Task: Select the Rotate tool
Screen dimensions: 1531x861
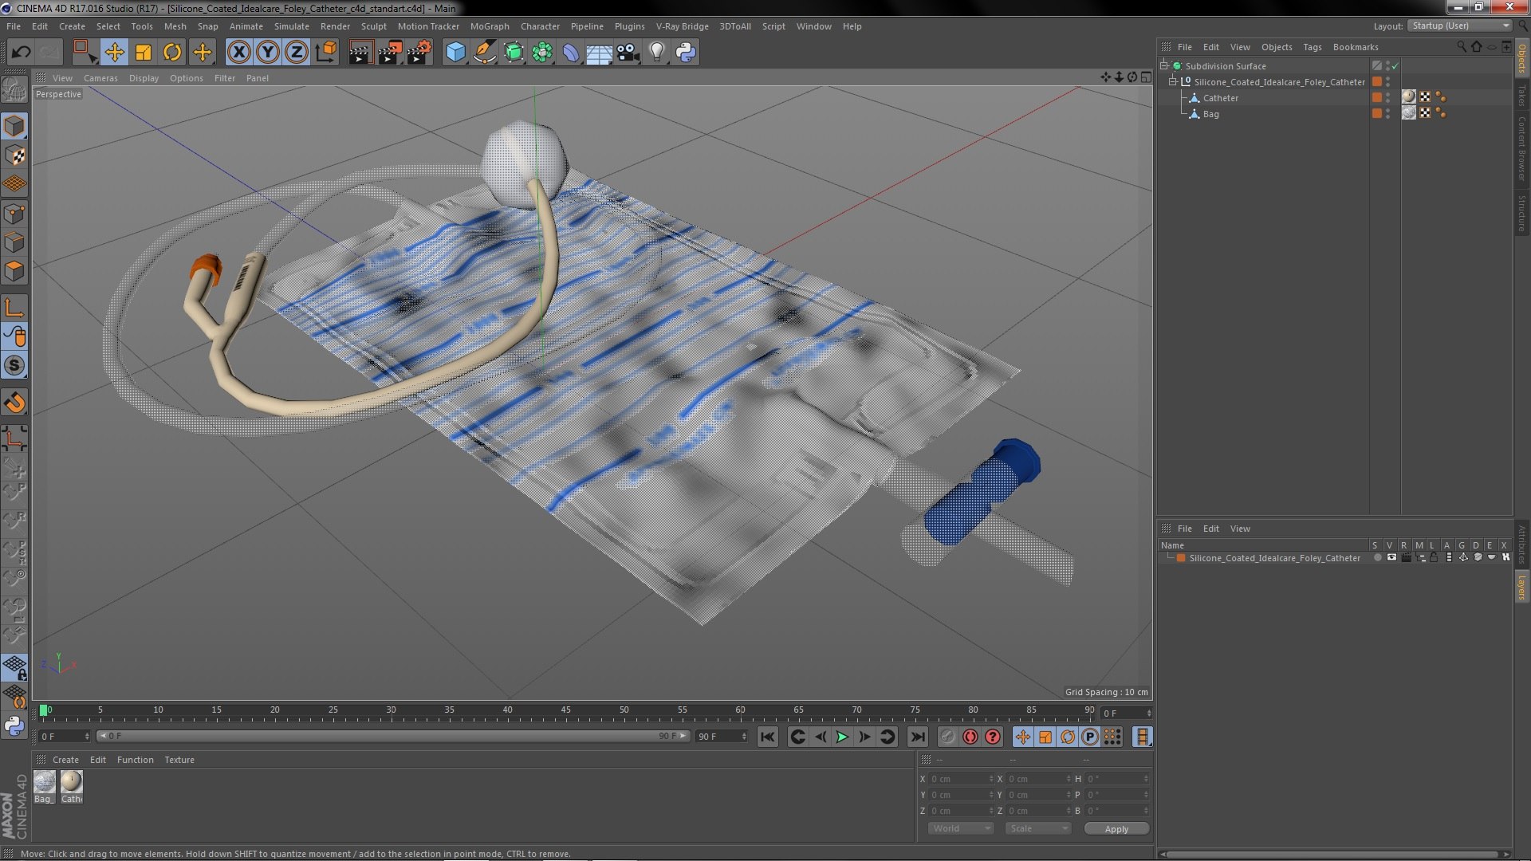Action: click(x=172, y=53)
